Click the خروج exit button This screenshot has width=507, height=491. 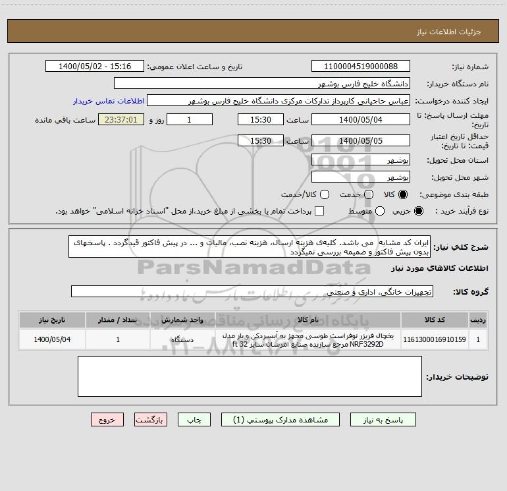pos(107,420)
